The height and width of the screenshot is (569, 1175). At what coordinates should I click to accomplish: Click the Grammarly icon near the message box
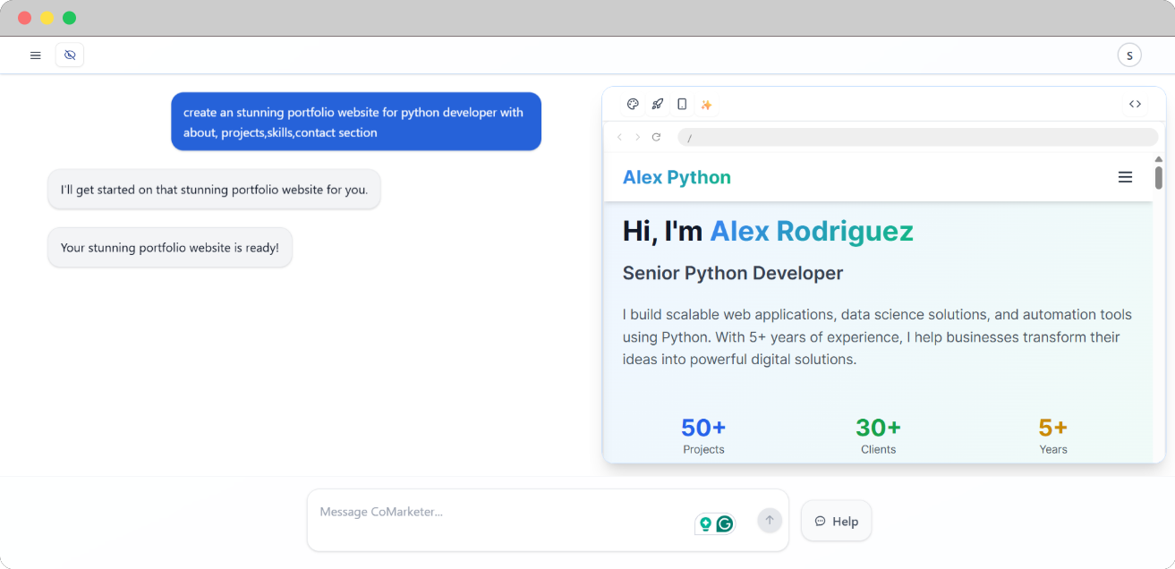tap(724, 523)
